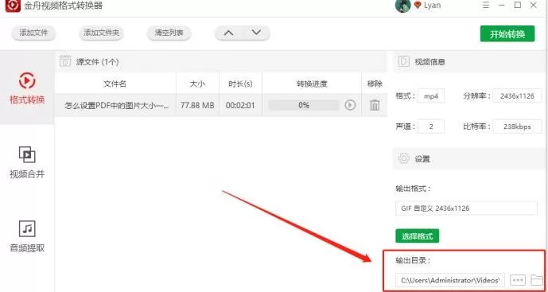Click the source file list icon
This screenshot has width=548, height=292.
65,61
